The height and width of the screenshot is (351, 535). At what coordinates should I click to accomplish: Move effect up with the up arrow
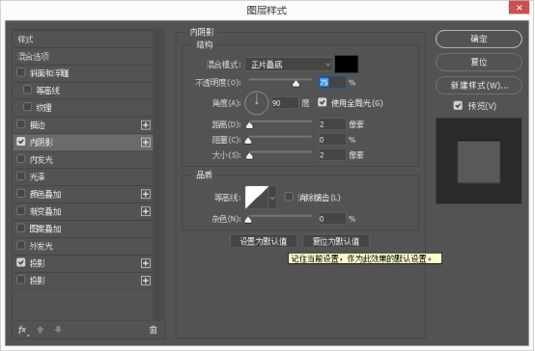click(x=41, y=330)
